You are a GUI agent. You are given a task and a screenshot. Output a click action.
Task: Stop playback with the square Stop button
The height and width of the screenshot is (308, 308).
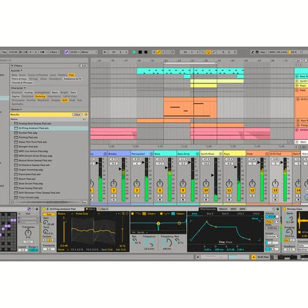click(x=140, y=52)
